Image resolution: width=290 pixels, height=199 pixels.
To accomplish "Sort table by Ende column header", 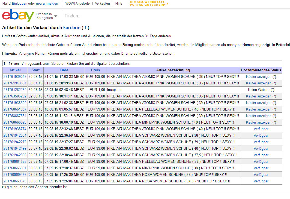I will 64,70.
